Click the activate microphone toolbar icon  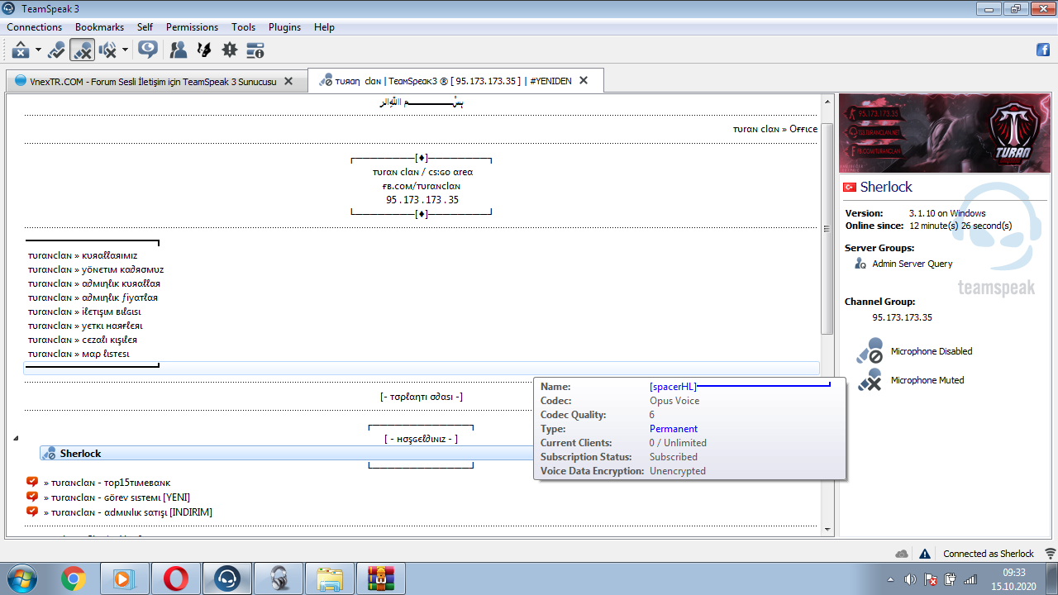[56, 50]
